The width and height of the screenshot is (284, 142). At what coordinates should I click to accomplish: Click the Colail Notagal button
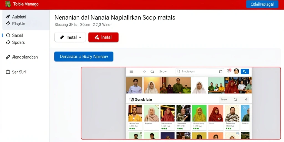pyautogui.click(x=262, y=4)
